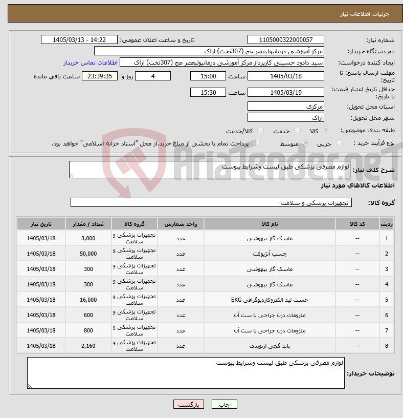Click the public announcement date field

click(79, 40)
